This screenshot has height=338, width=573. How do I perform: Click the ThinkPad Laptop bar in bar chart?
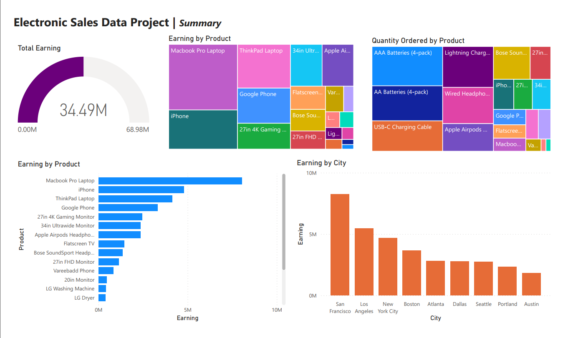click(135, 199)
